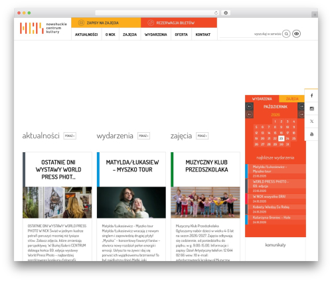Open Matylda/Łukasiewicz – Myszko tour upcoming event
The image size is (332, 281).
[x=276, y=171]
